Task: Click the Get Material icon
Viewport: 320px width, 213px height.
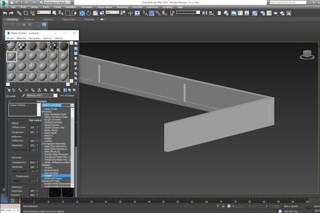Action: (x=8, y=90)
